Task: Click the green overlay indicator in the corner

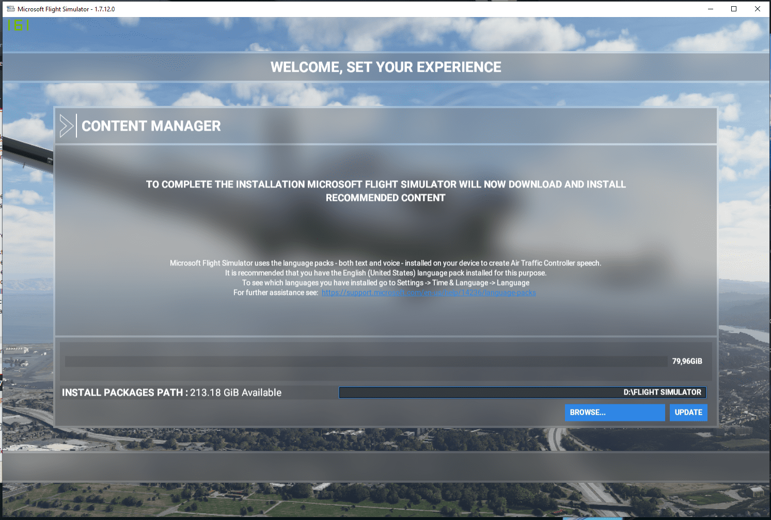Action: point(18,25)
